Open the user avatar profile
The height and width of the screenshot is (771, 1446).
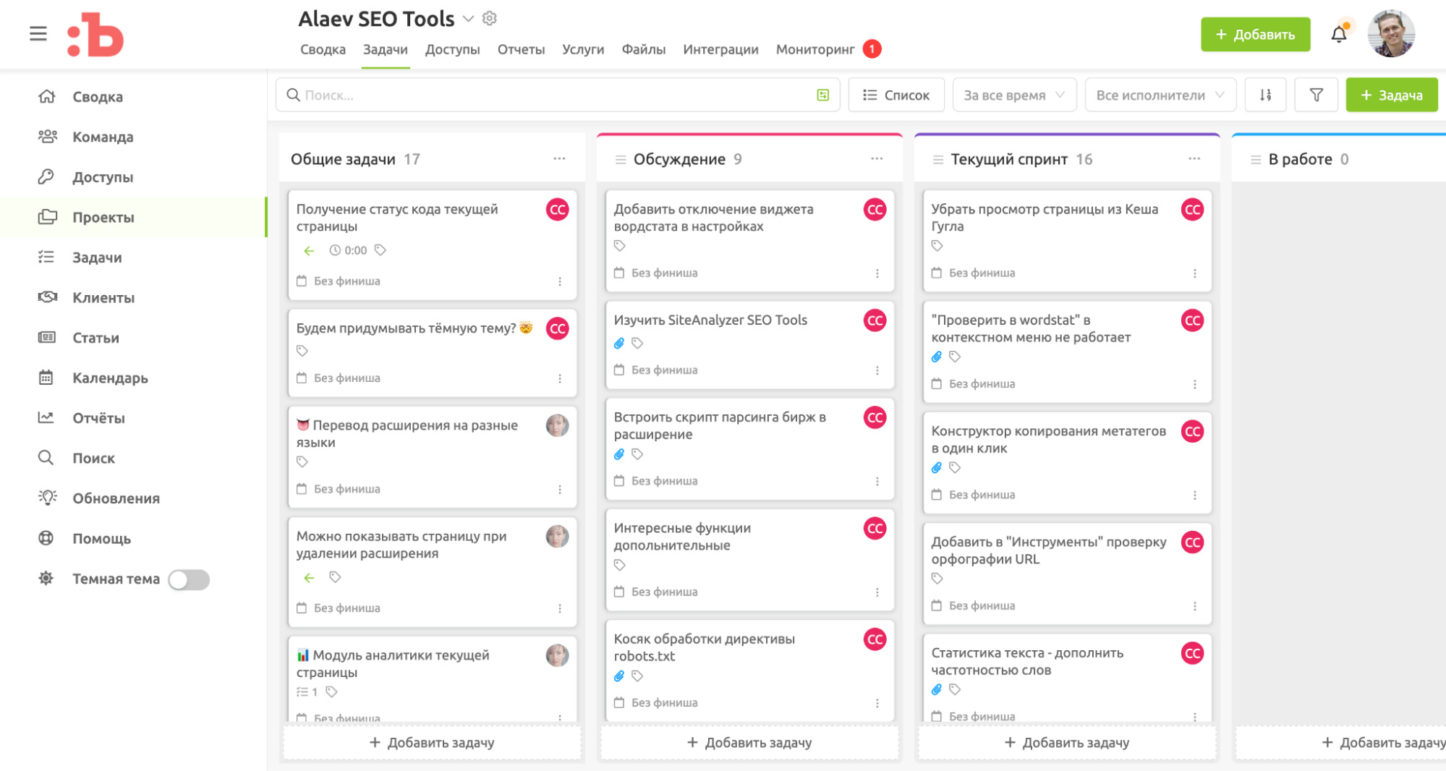pos(1391,34)
